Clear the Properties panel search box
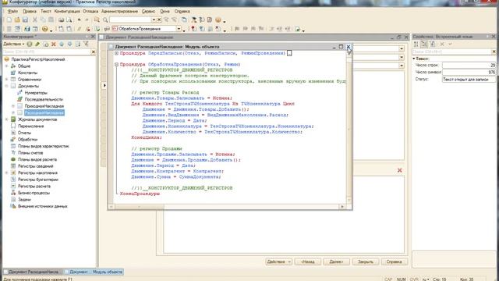The image size is (499, 281). 494,52
